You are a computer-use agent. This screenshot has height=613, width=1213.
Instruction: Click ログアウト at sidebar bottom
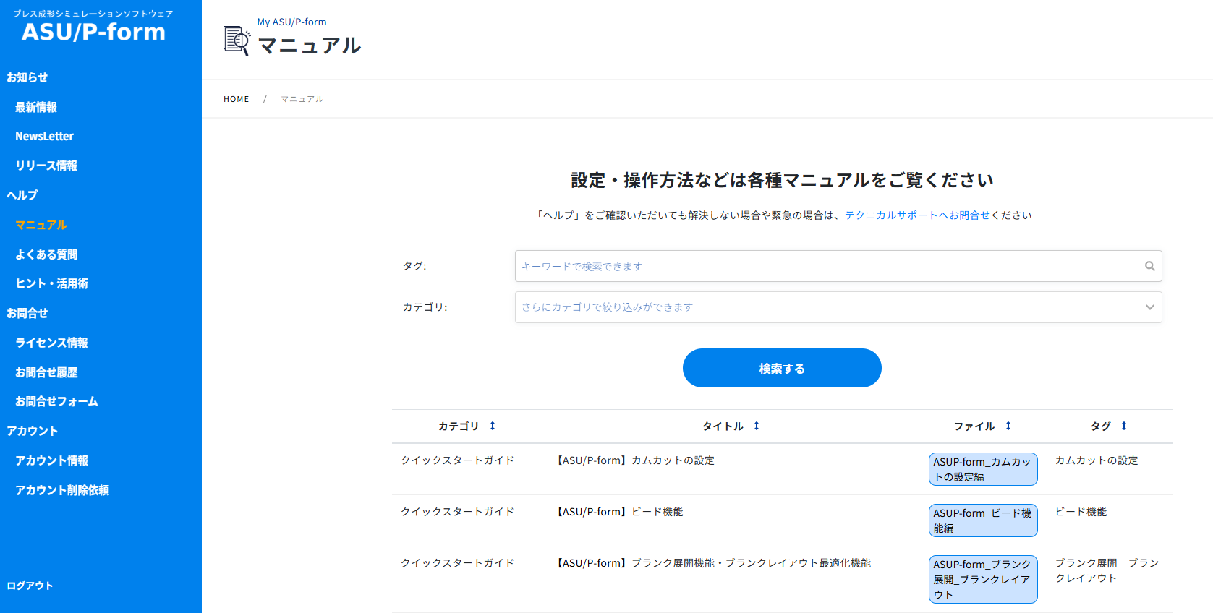(30, 586)
